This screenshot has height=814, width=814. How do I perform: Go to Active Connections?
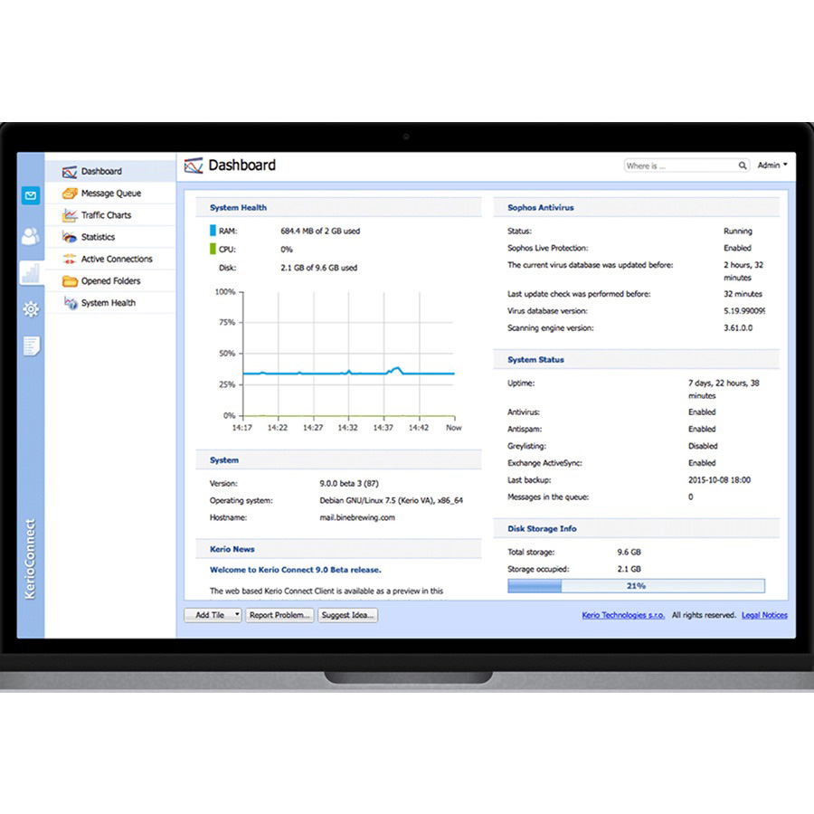coord(116,259)
